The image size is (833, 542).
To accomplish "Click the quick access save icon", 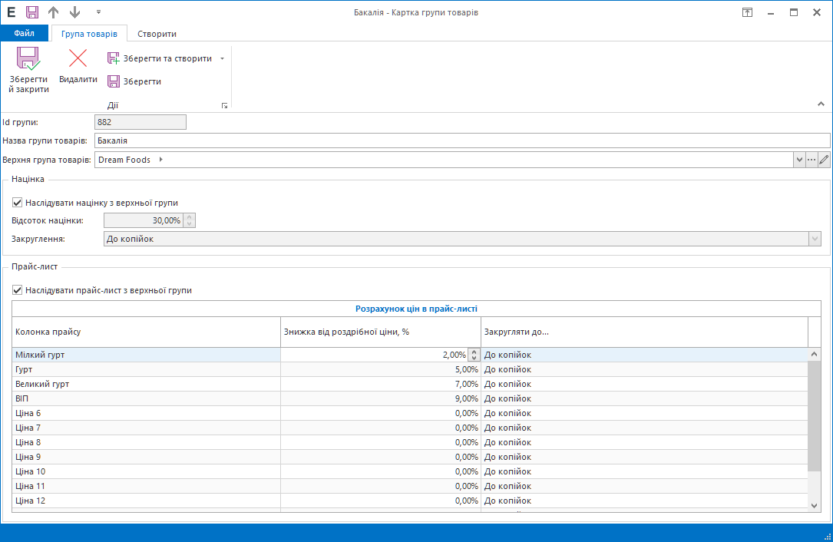I will click(x=32, y=12).
